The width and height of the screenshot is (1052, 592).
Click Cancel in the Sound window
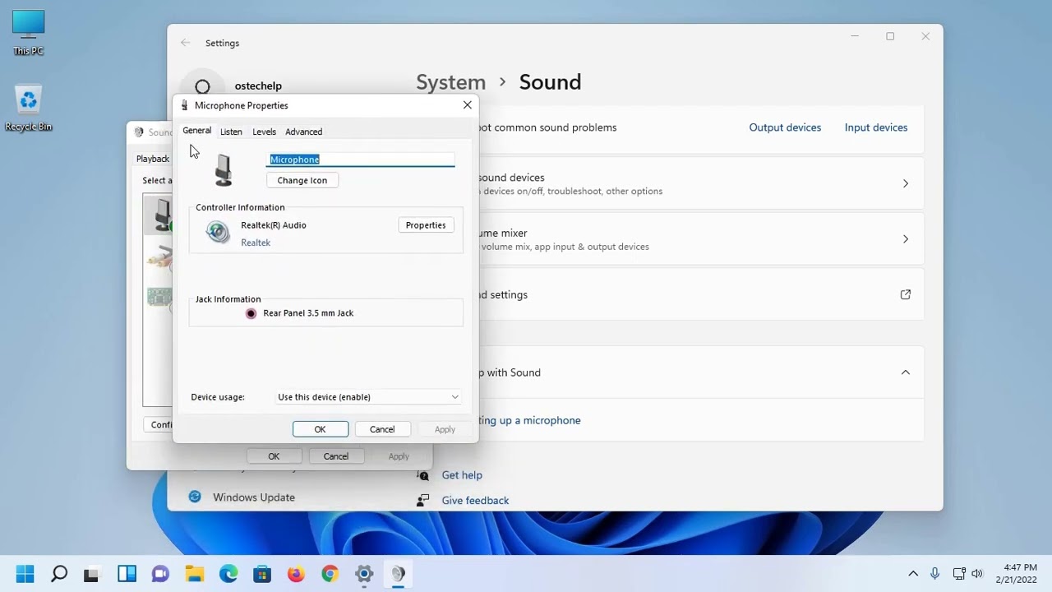pos(336,456)
